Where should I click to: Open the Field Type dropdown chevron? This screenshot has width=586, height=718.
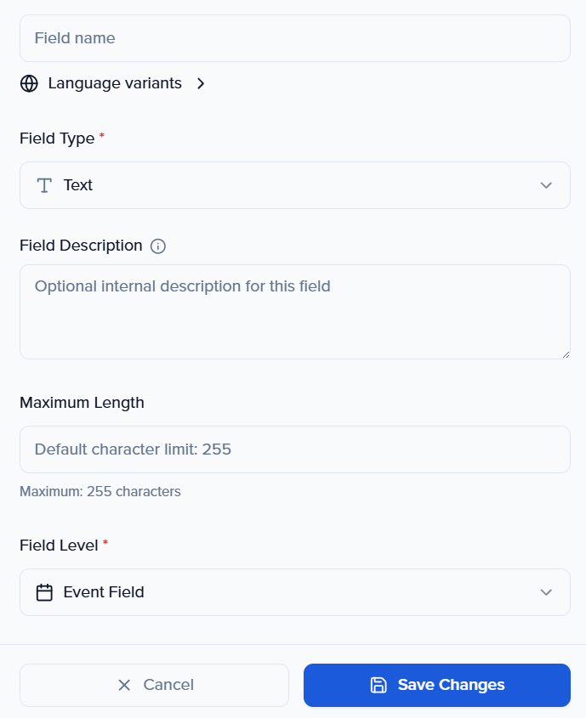coord(546,185)
